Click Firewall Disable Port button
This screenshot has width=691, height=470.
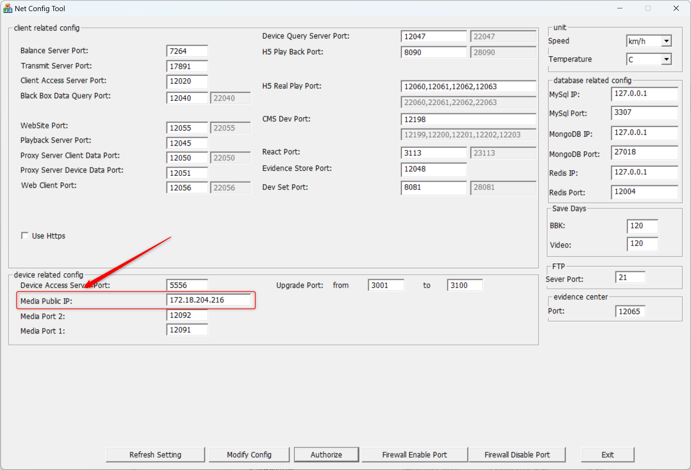tap(517, 455)
